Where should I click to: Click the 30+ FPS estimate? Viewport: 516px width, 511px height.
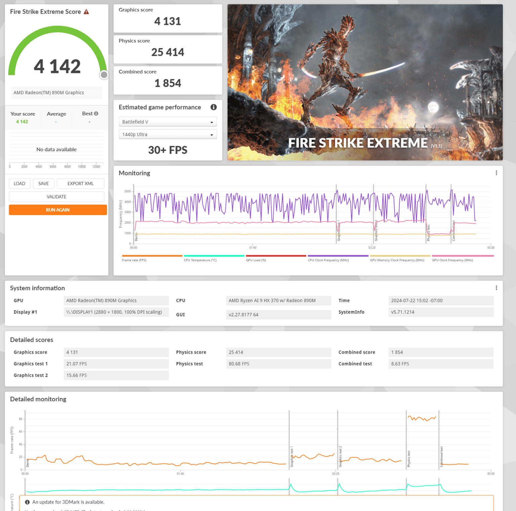pos(168,150)
